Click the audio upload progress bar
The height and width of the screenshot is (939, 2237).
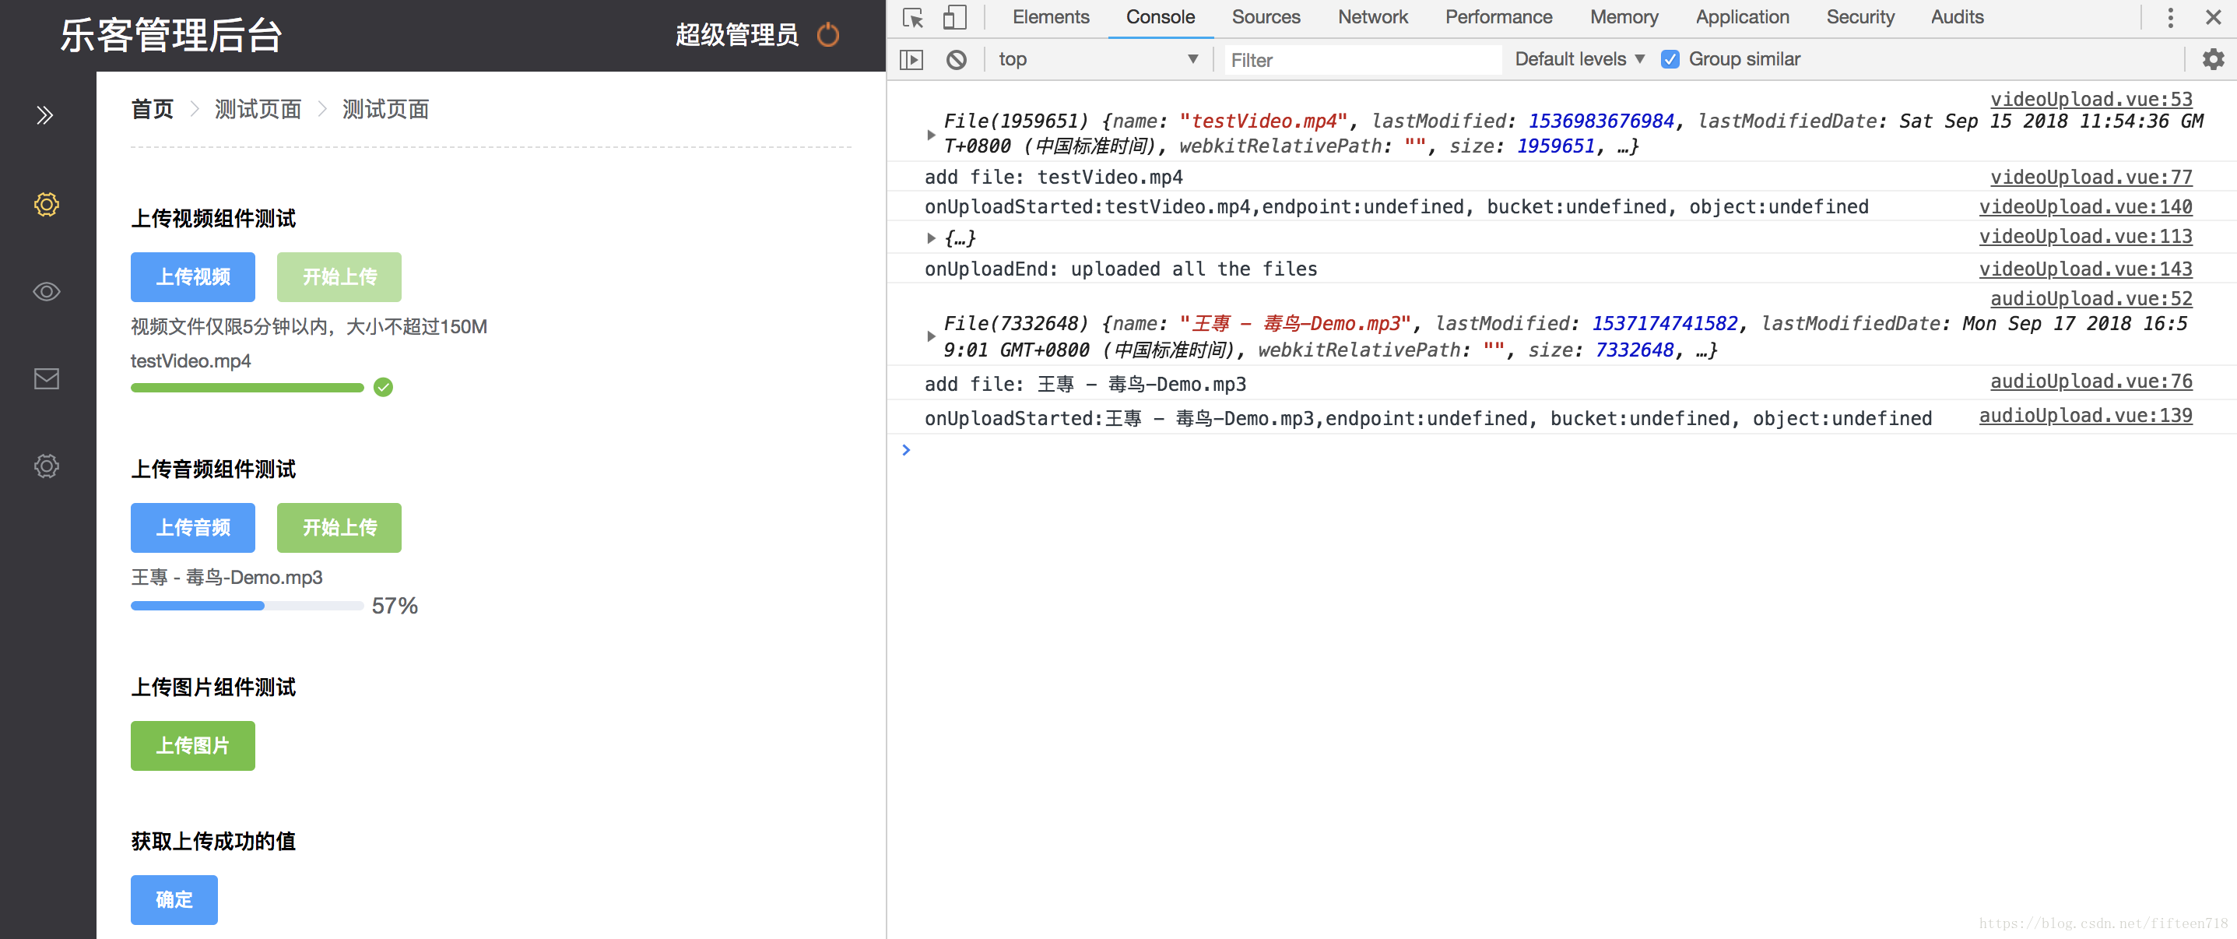(x=247, y=607)
